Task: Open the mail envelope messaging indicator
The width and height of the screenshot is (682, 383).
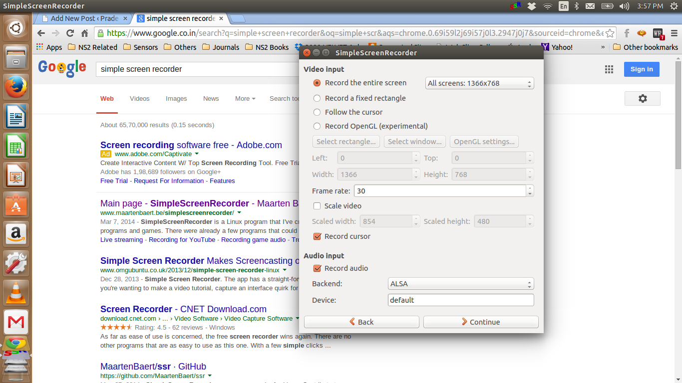Action: click(x=590, y=6)
